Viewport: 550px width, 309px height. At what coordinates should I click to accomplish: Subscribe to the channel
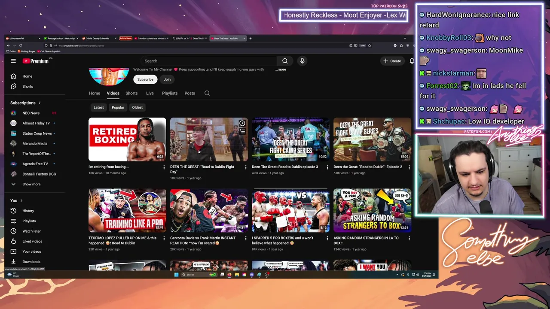[145, 79]
